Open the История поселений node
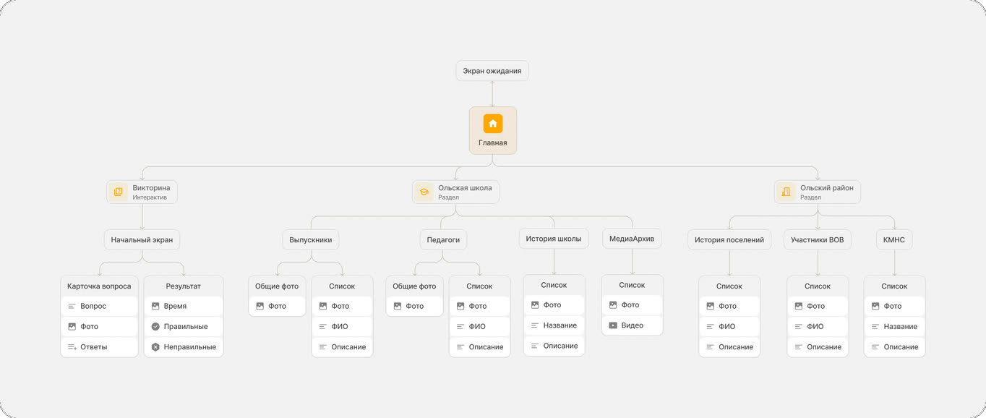The width and height of the screenshot is (986, 418). point(729,239)
